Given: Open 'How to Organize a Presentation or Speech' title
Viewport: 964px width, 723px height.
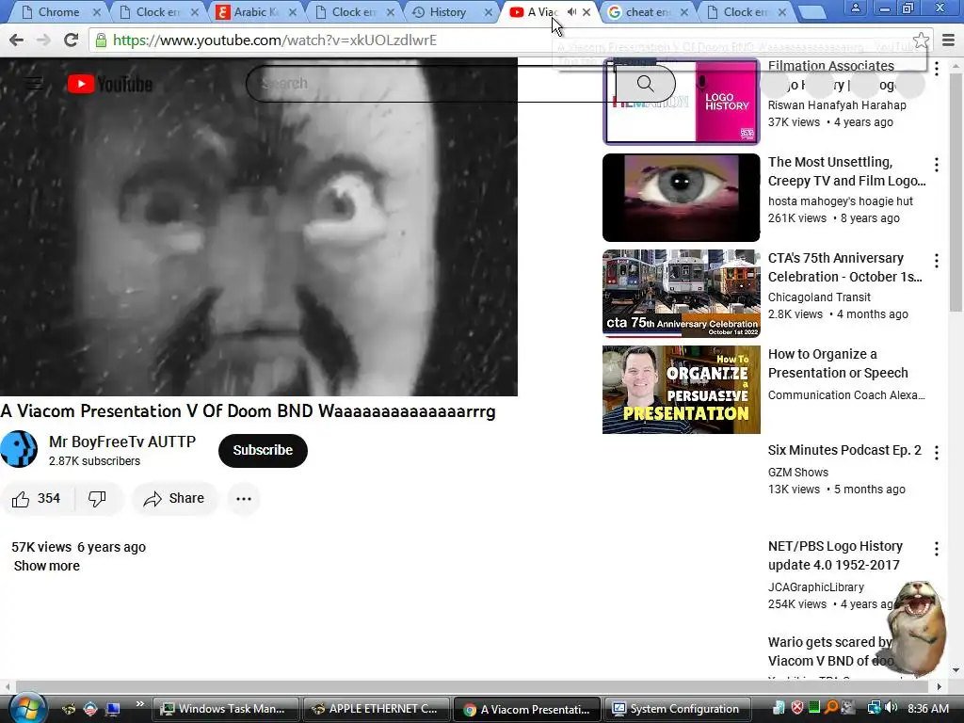Looking at the screenshot, I should coord(838,363).
